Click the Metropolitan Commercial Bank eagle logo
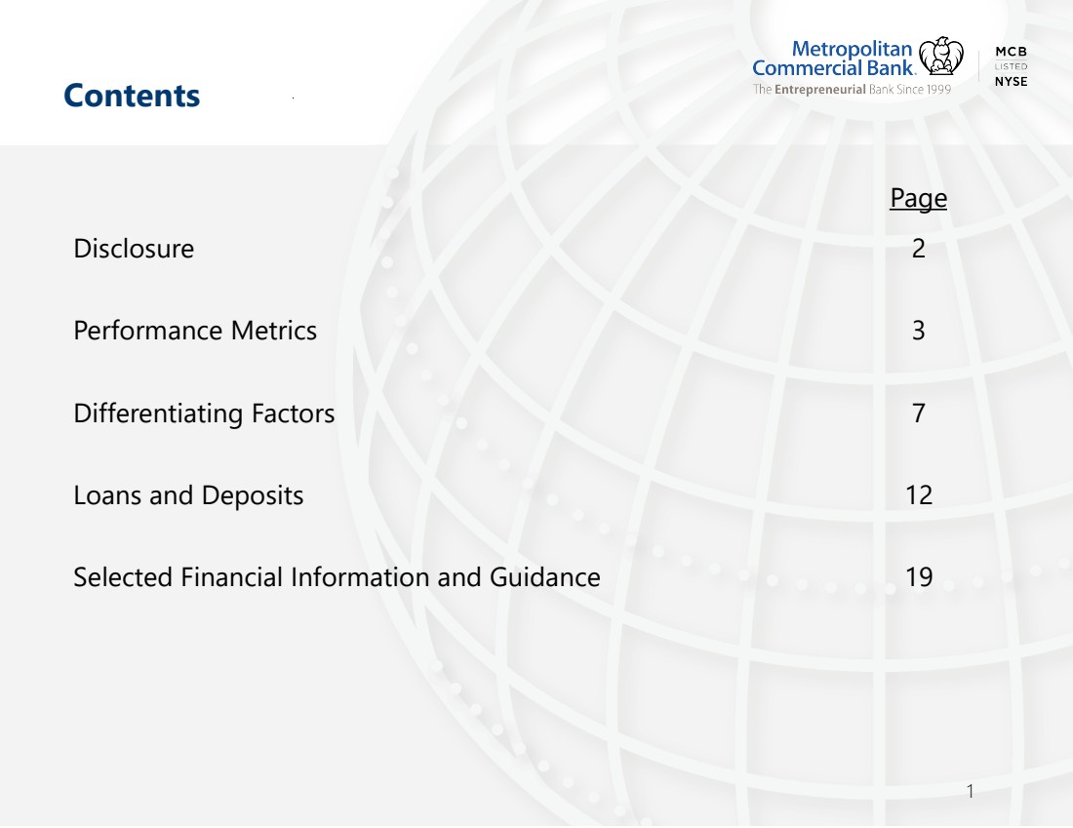 [x=941, y=57]
